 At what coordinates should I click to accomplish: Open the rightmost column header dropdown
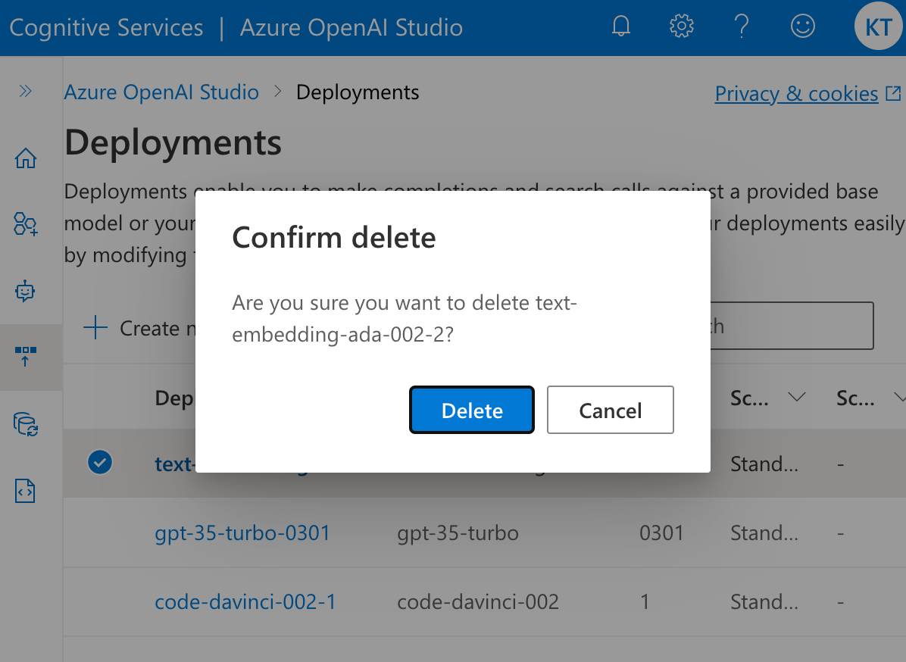[x=901, y=397]
